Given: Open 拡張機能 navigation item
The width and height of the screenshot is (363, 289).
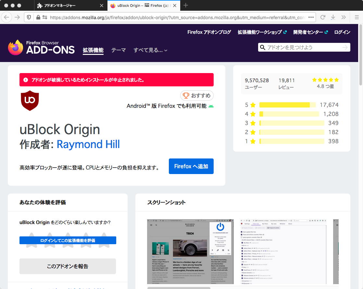Looking at the screenshot, I should click(x=93, y=50).
